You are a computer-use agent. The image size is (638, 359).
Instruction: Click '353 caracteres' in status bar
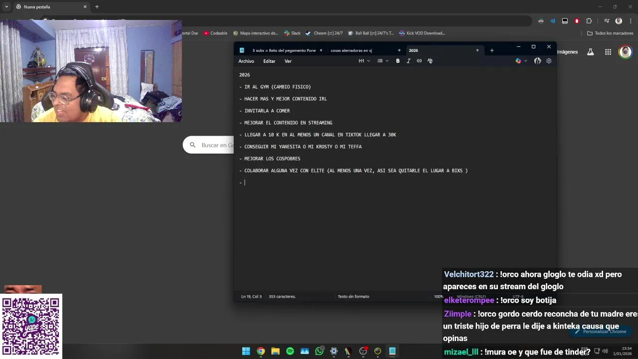click(282, 297)
